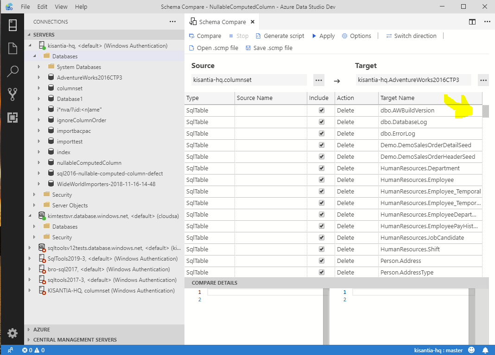The width and height of the screenshot is (495, 355).
Task: Collapse the Databases folder
Action: [33, 56]
